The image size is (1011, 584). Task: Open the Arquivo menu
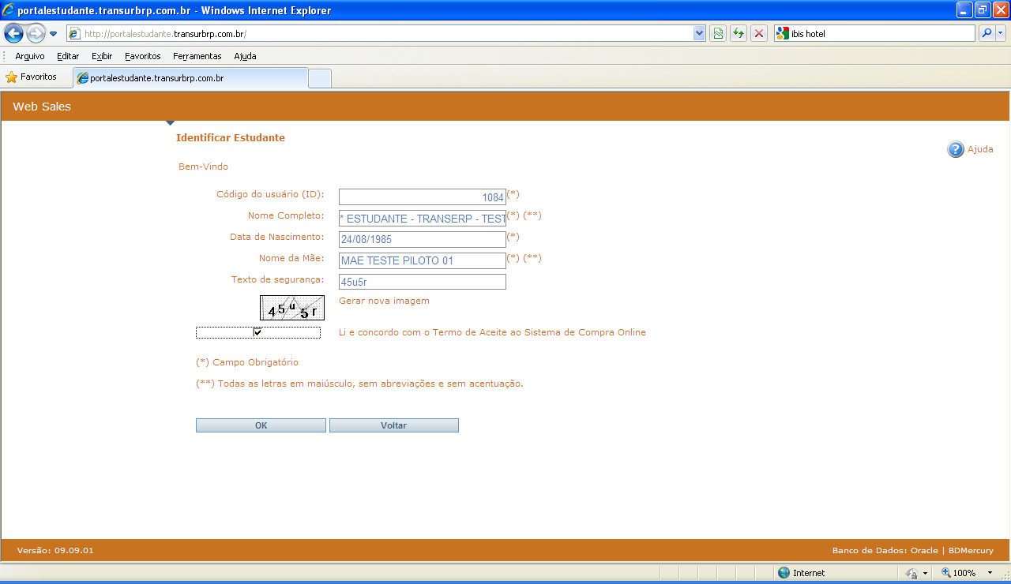pos(30,56)
